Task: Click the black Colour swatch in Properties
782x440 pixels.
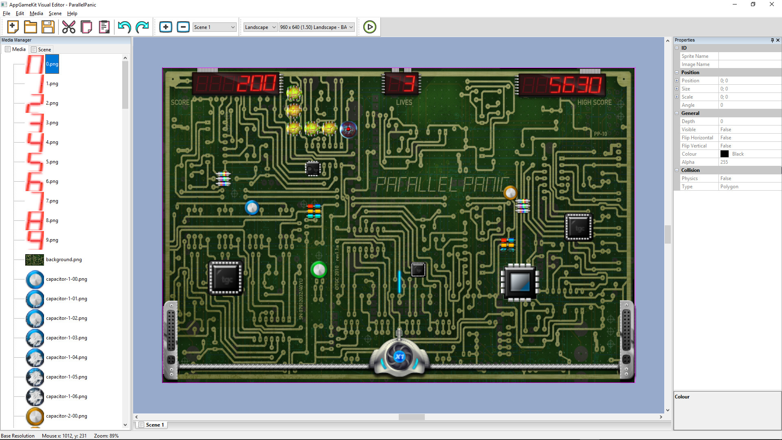Action: (725, 154)
